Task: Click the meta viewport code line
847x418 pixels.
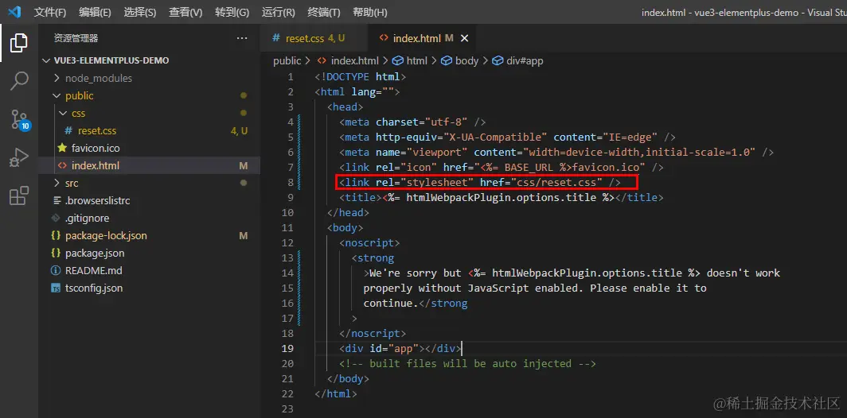Action: coord(556,152)
